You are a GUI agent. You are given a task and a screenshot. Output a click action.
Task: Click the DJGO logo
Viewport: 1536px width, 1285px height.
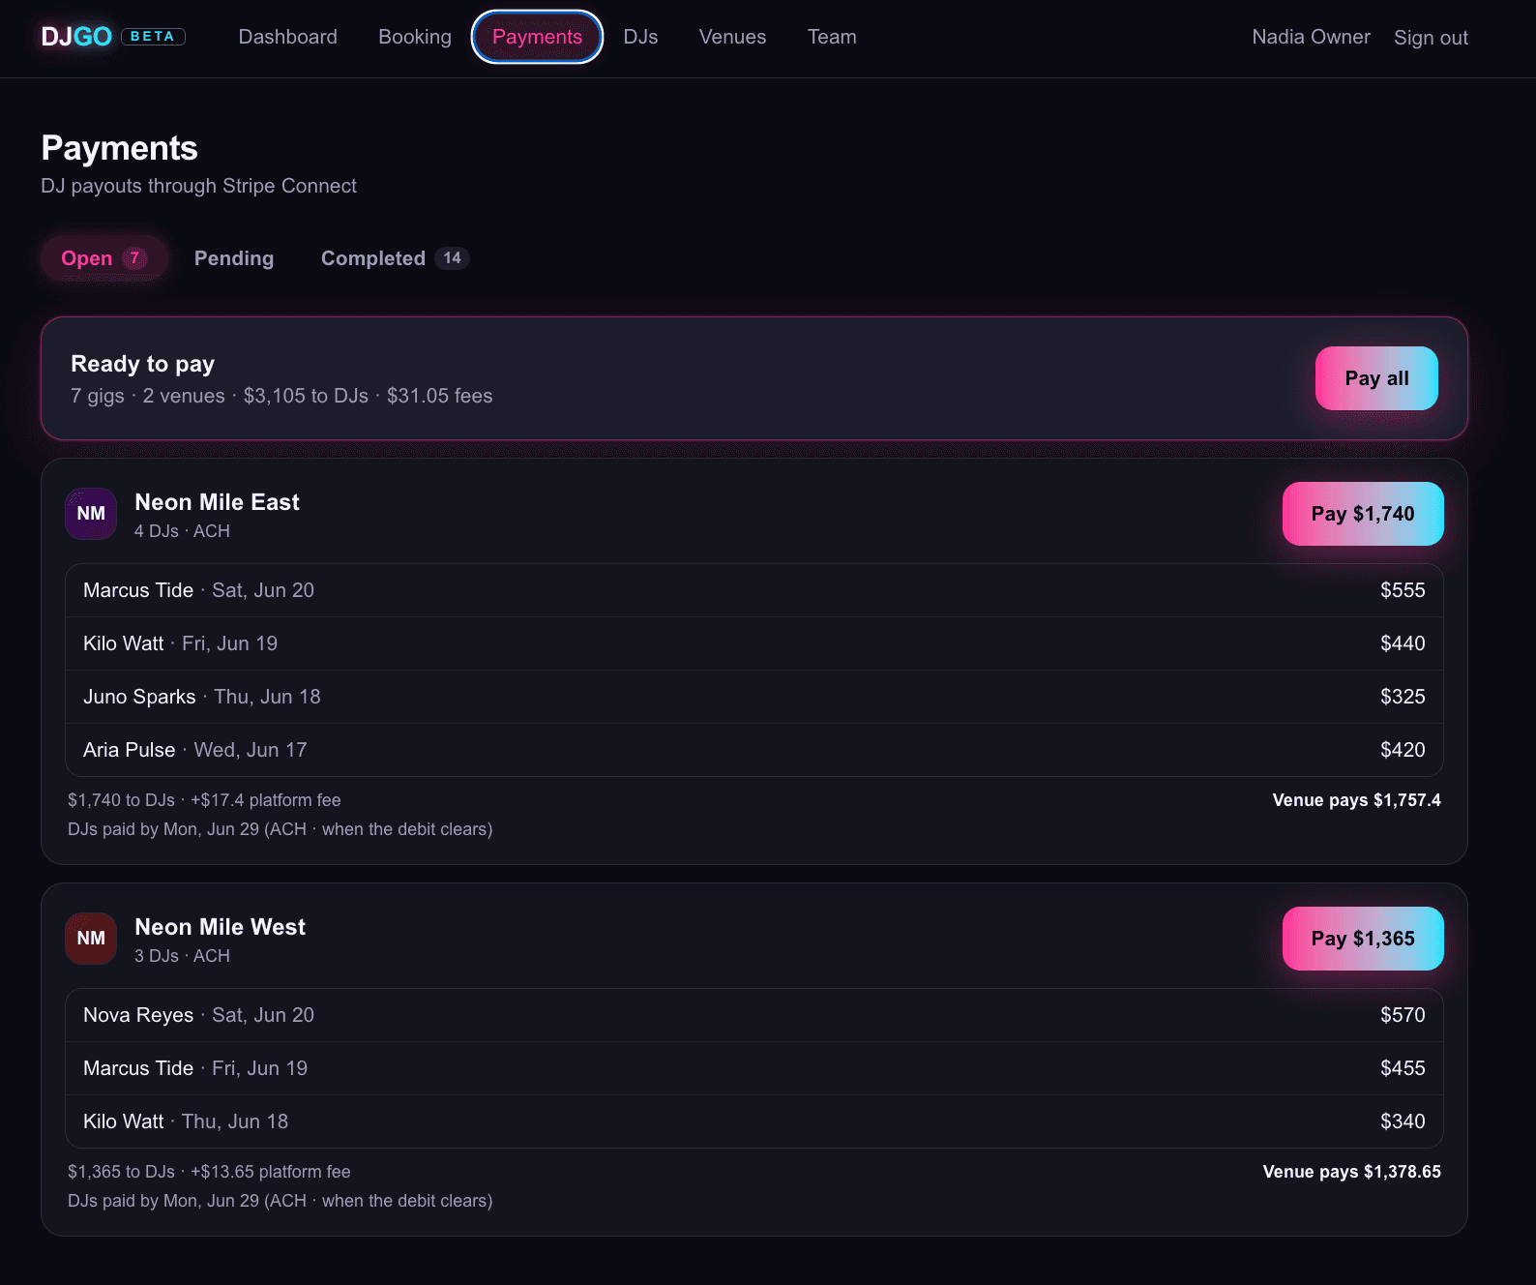click(76, 37)
